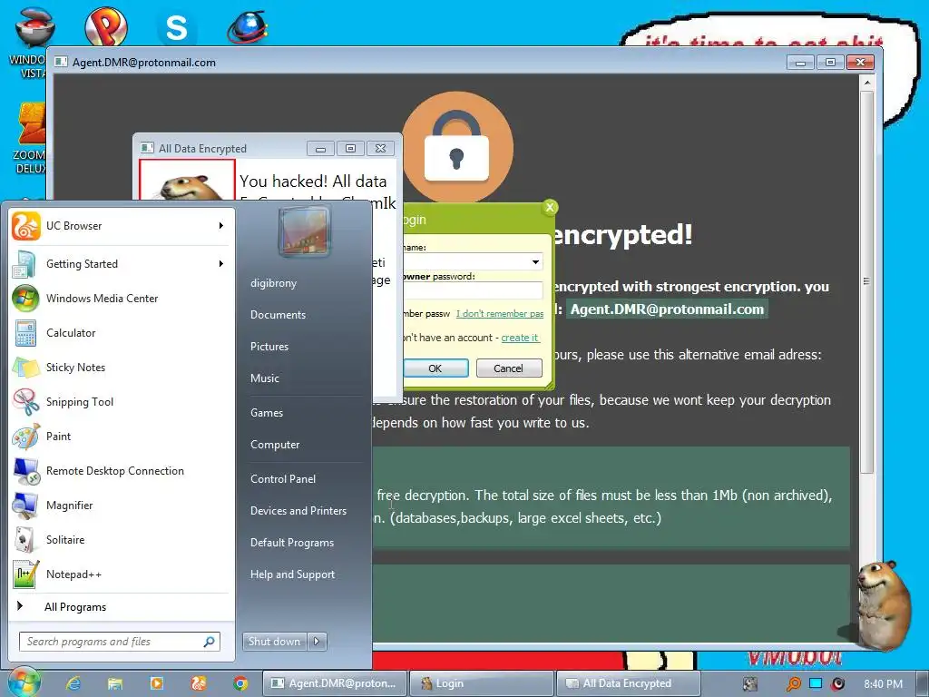929x697 pixels.
Task: Open Windows Explorer on the taskbar
Action: point(115,683)
